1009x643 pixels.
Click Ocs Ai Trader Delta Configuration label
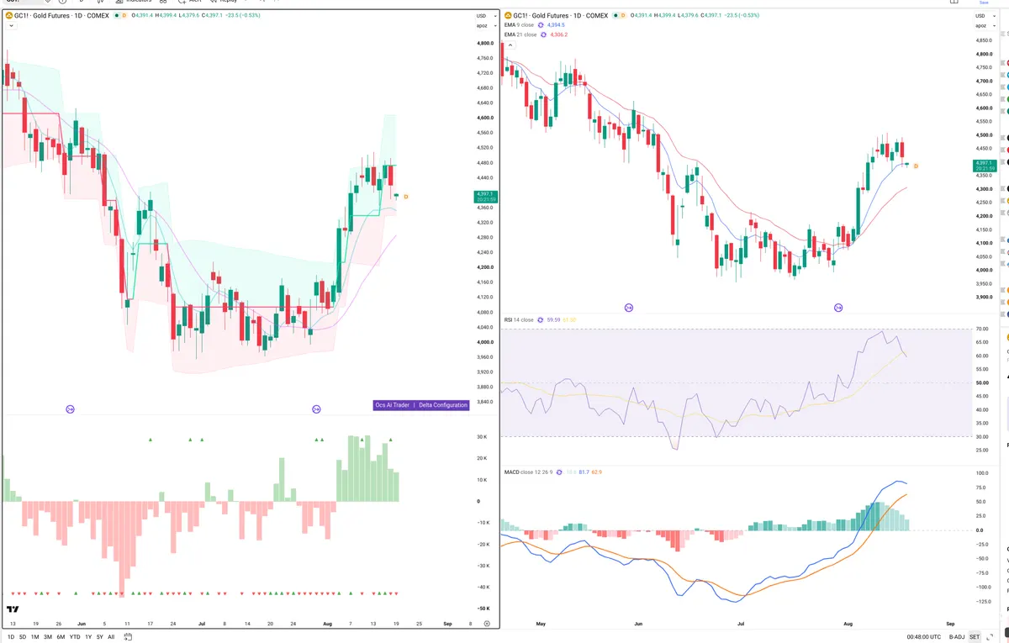tap(420, 405)
